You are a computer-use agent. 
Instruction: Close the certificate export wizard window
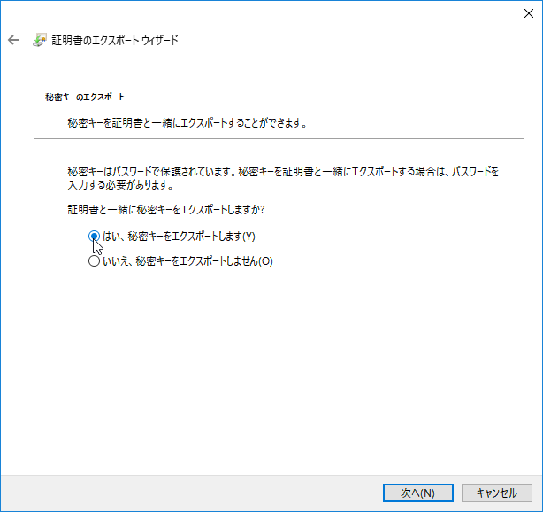[529, 13]
